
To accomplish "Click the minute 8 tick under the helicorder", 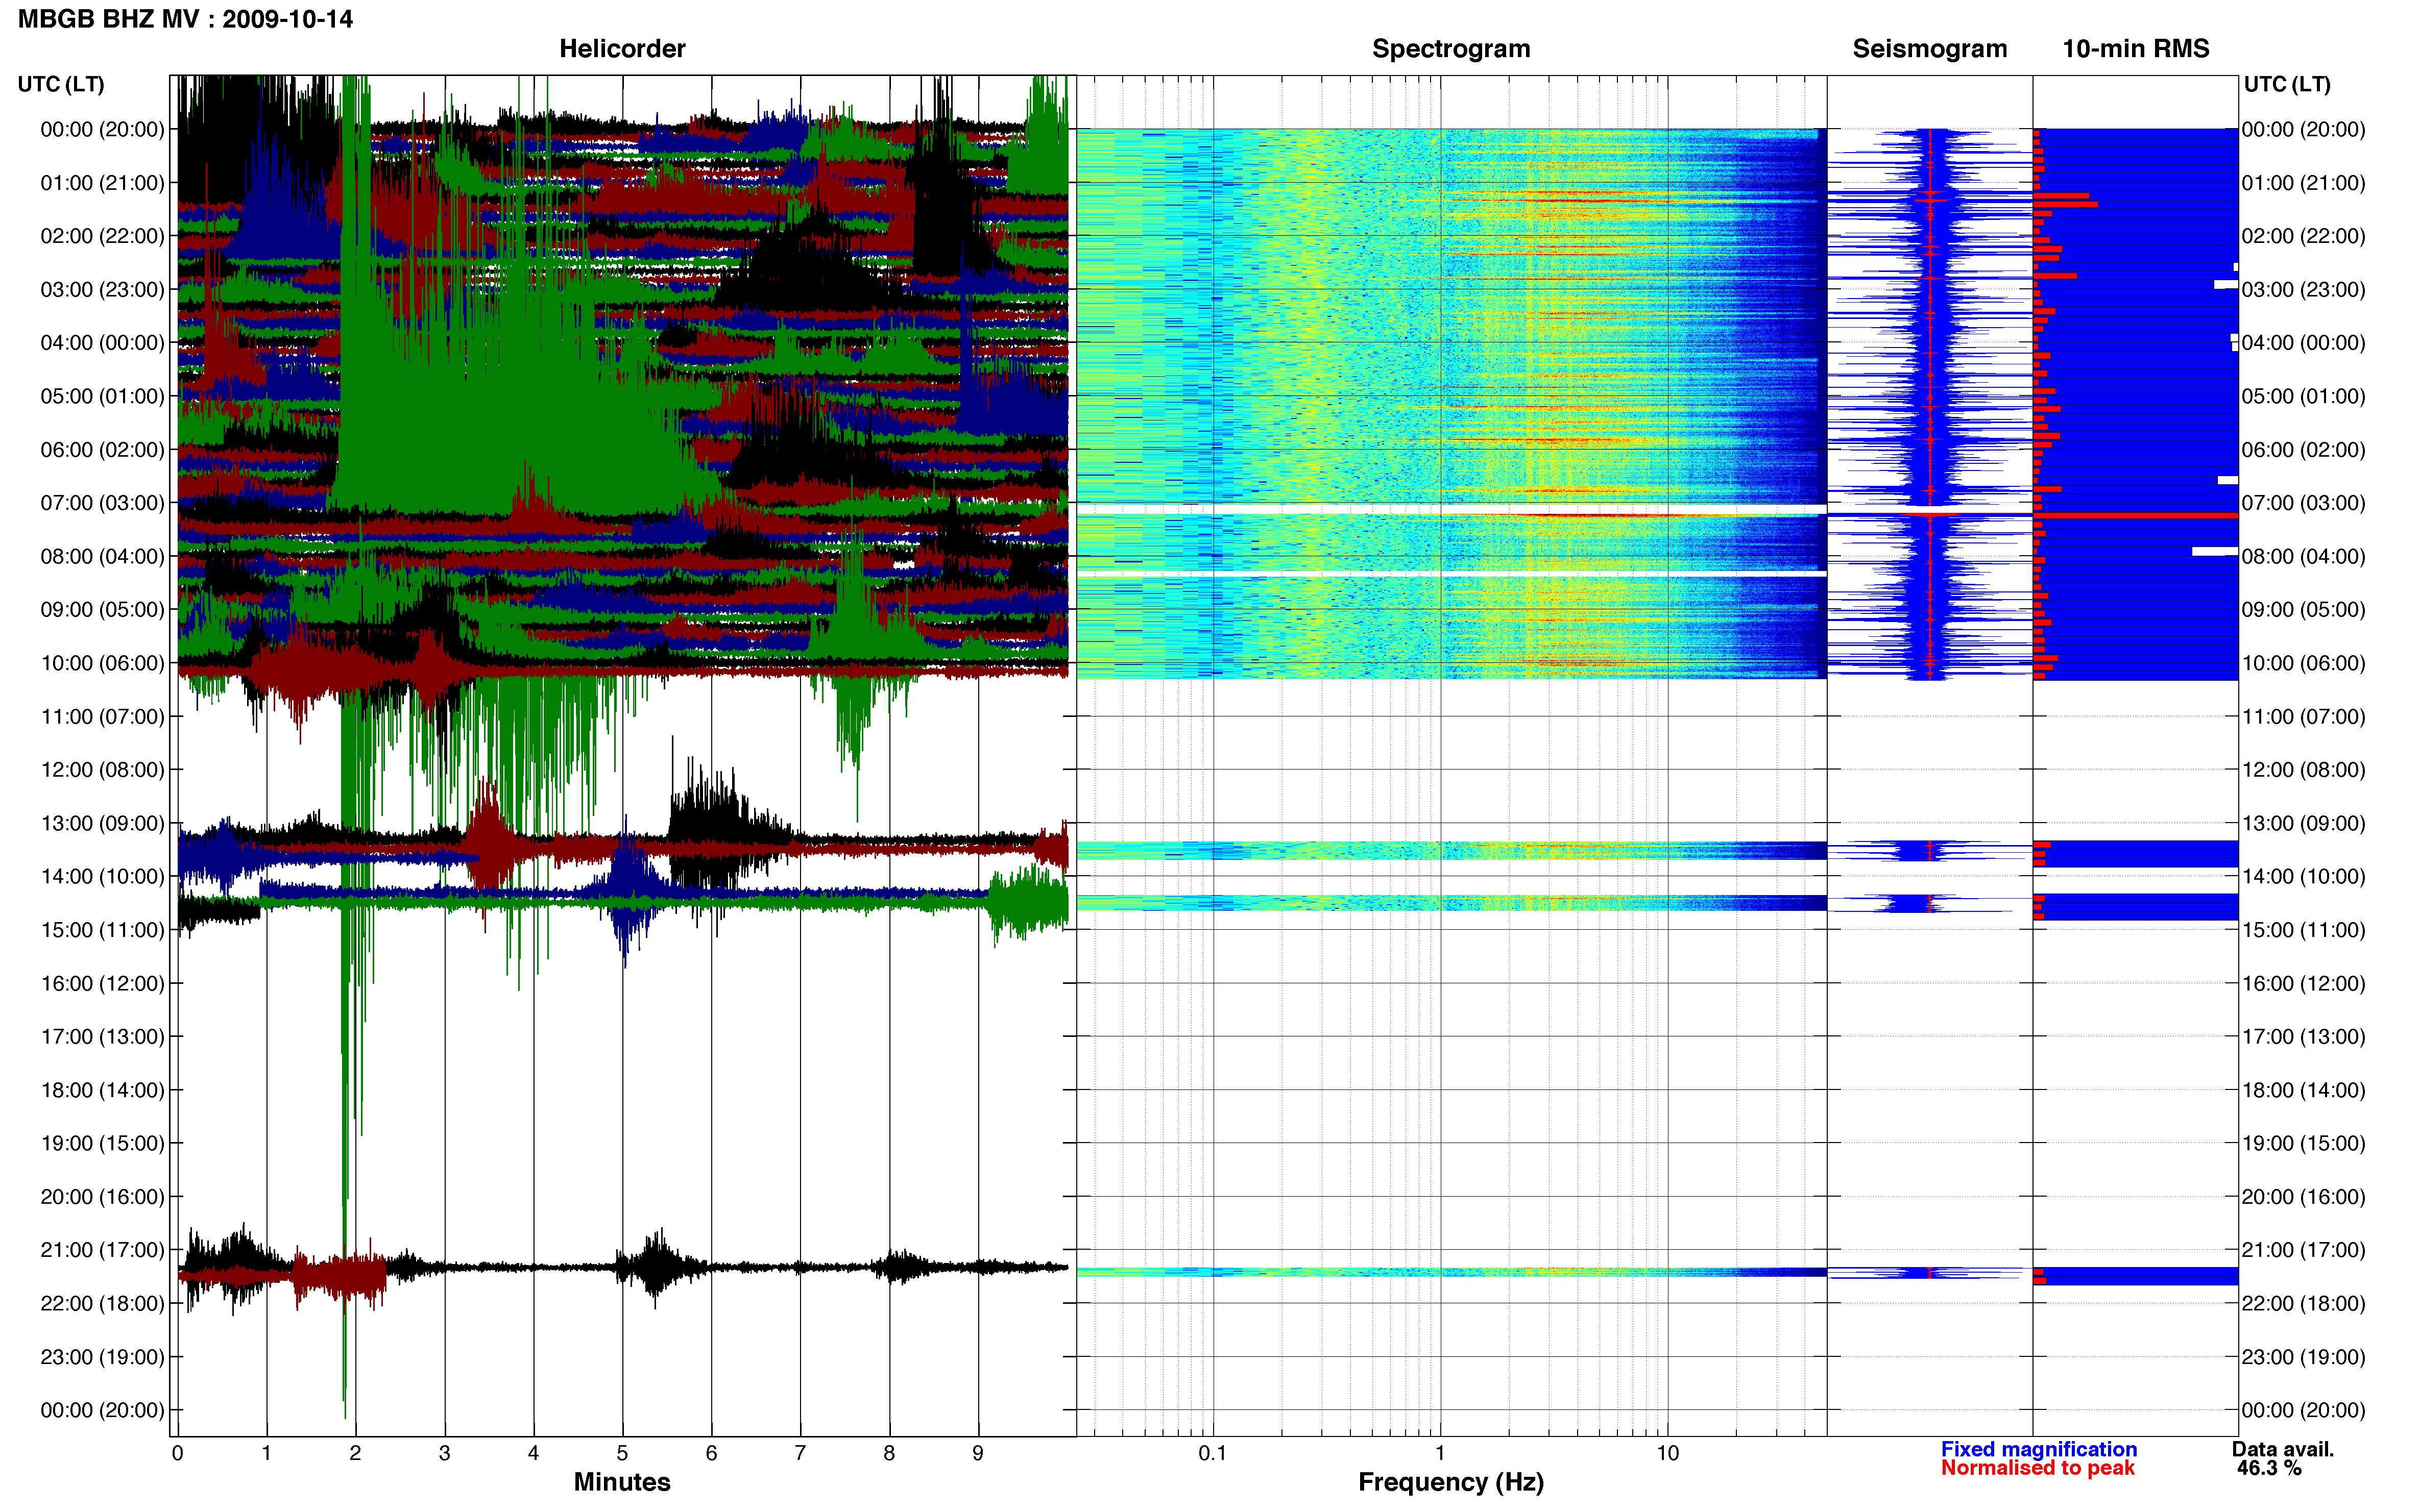I will [x=889, y=1453].
